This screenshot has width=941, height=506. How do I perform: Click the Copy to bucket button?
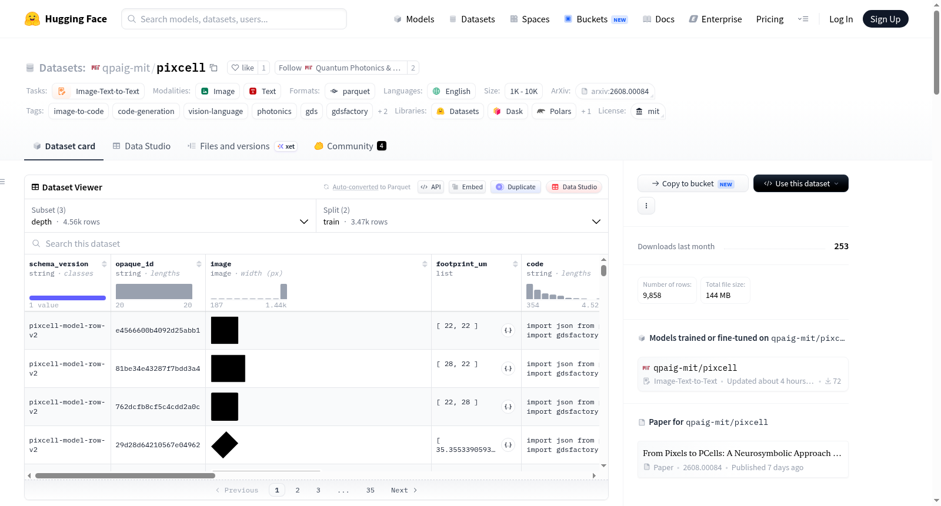[x=693, y=183]
